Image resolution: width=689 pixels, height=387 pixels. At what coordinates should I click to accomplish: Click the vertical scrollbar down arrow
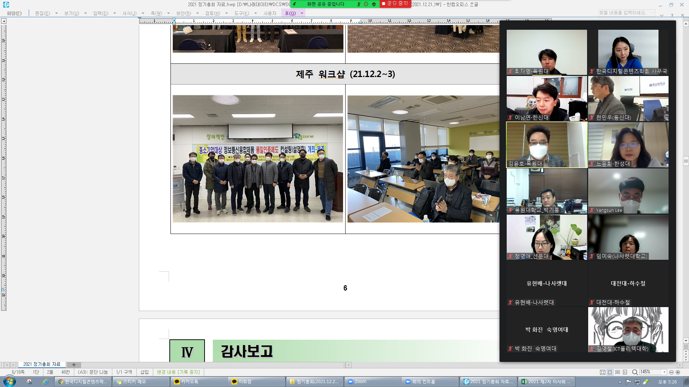pyautogui.click(x=686, y=341)
